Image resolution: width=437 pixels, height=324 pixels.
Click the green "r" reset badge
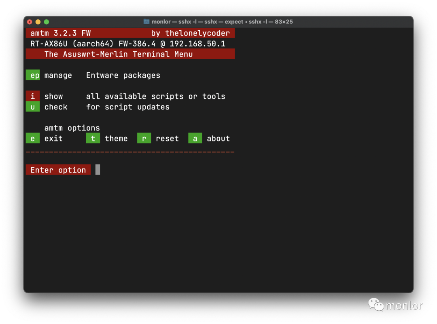tap(144, 138)
